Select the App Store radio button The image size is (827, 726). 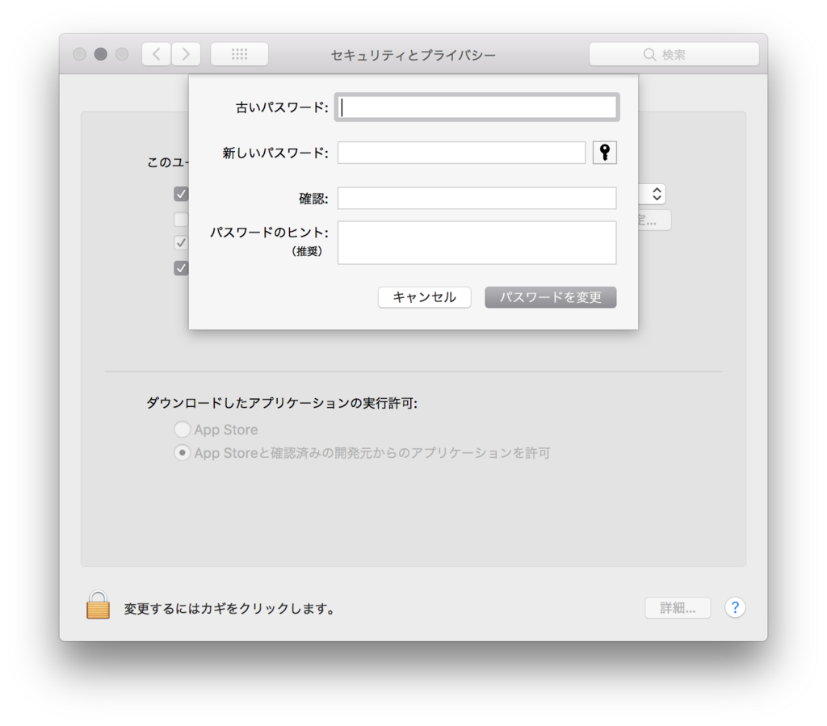coord(182,429)
